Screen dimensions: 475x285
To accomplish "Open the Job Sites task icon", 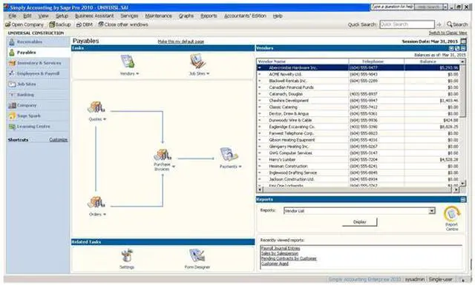I will pos(198,61).
